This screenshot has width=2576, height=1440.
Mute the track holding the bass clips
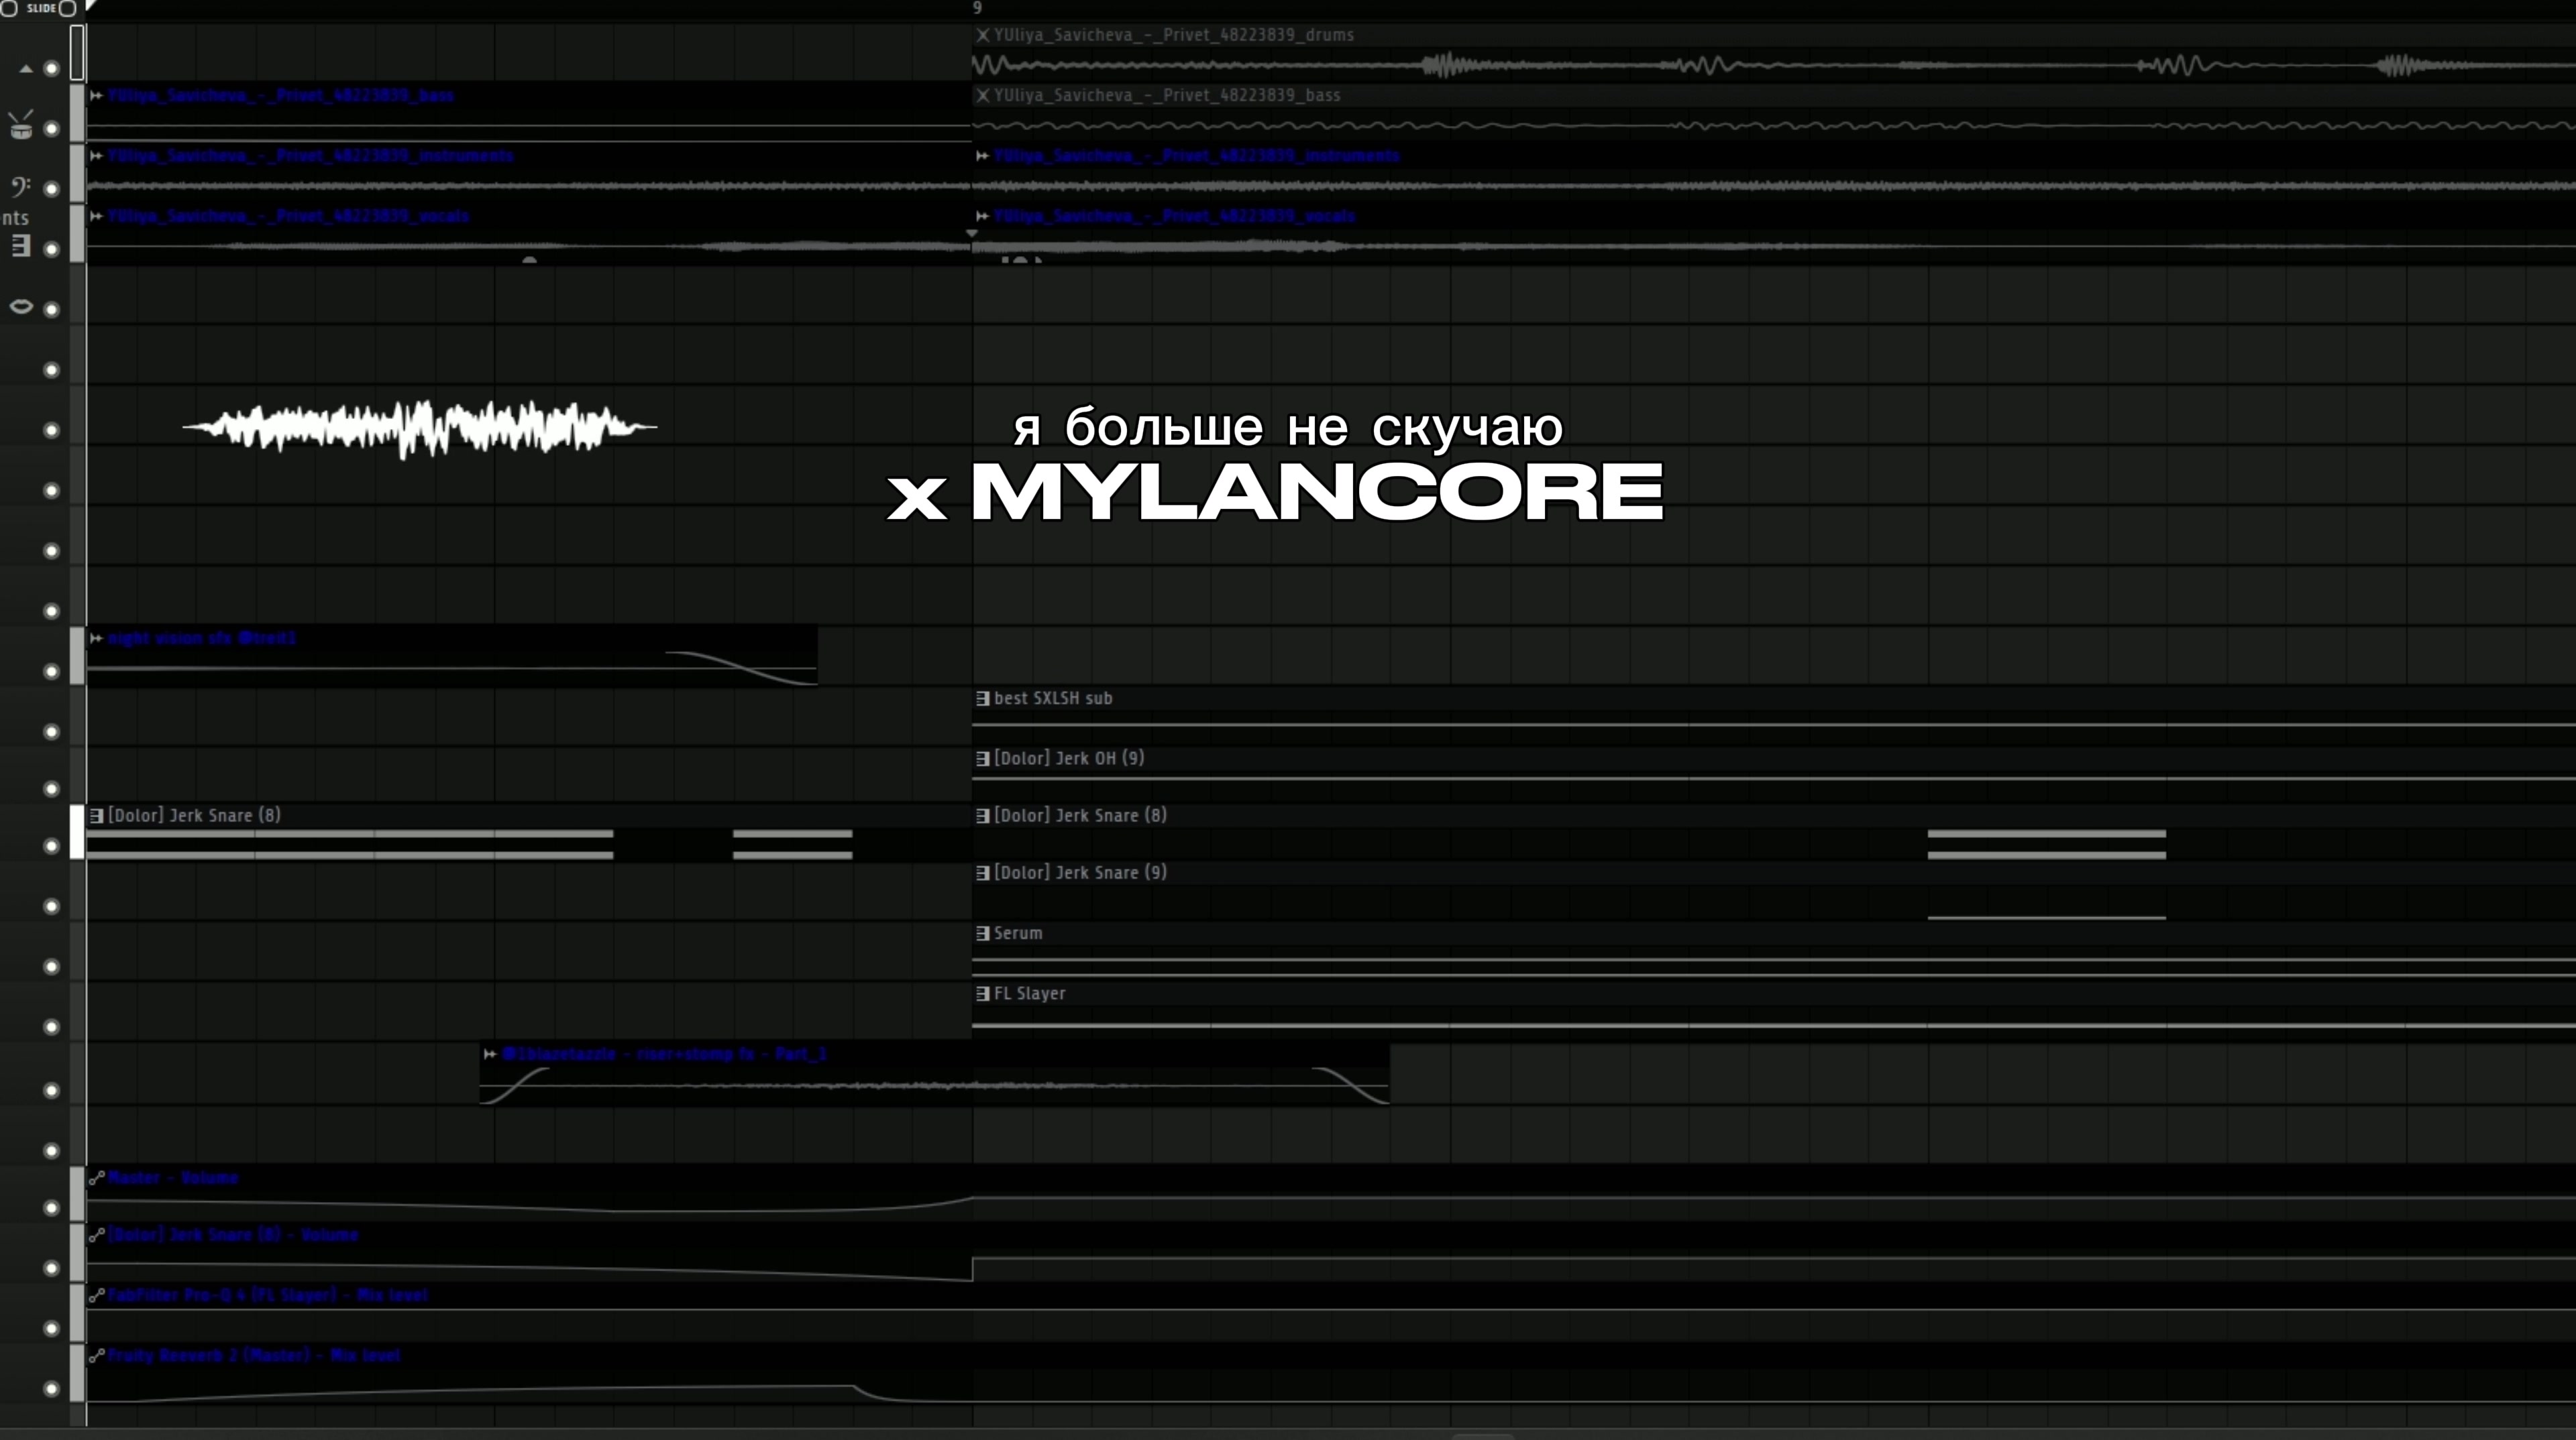point(51,129)
